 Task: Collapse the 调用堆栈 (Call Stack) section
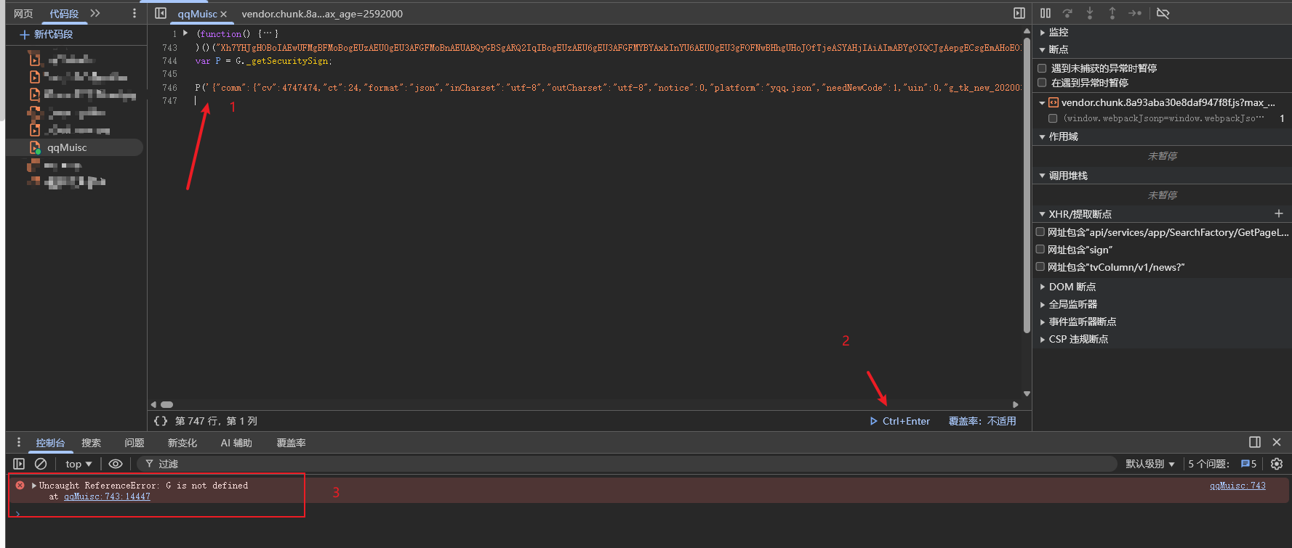pyautogui.click(x=1043, y=176)
